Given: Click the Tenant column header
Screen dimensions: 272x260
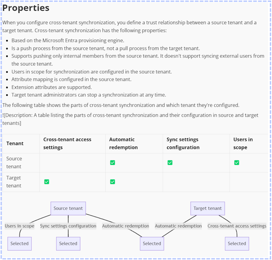Looking at the screenshot, I should pos(15,143).
